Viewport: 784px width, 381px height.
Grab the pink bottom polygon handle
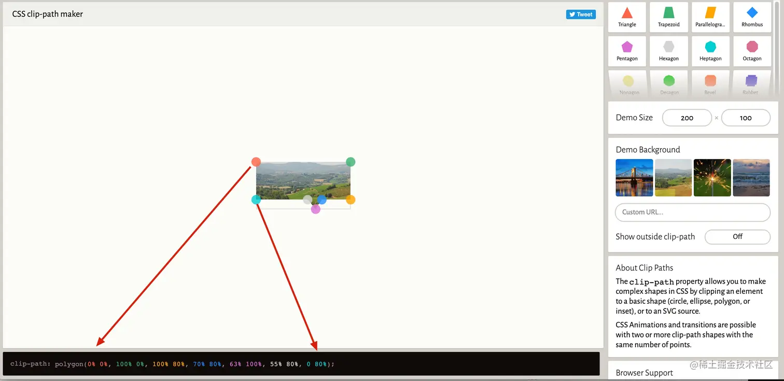316,209
